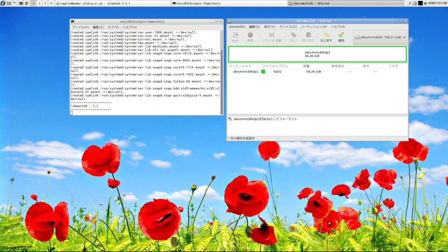Undo last operation with 元に戻す icon
This screenshot has width=448, height=252.
click(x=326, y=37)
